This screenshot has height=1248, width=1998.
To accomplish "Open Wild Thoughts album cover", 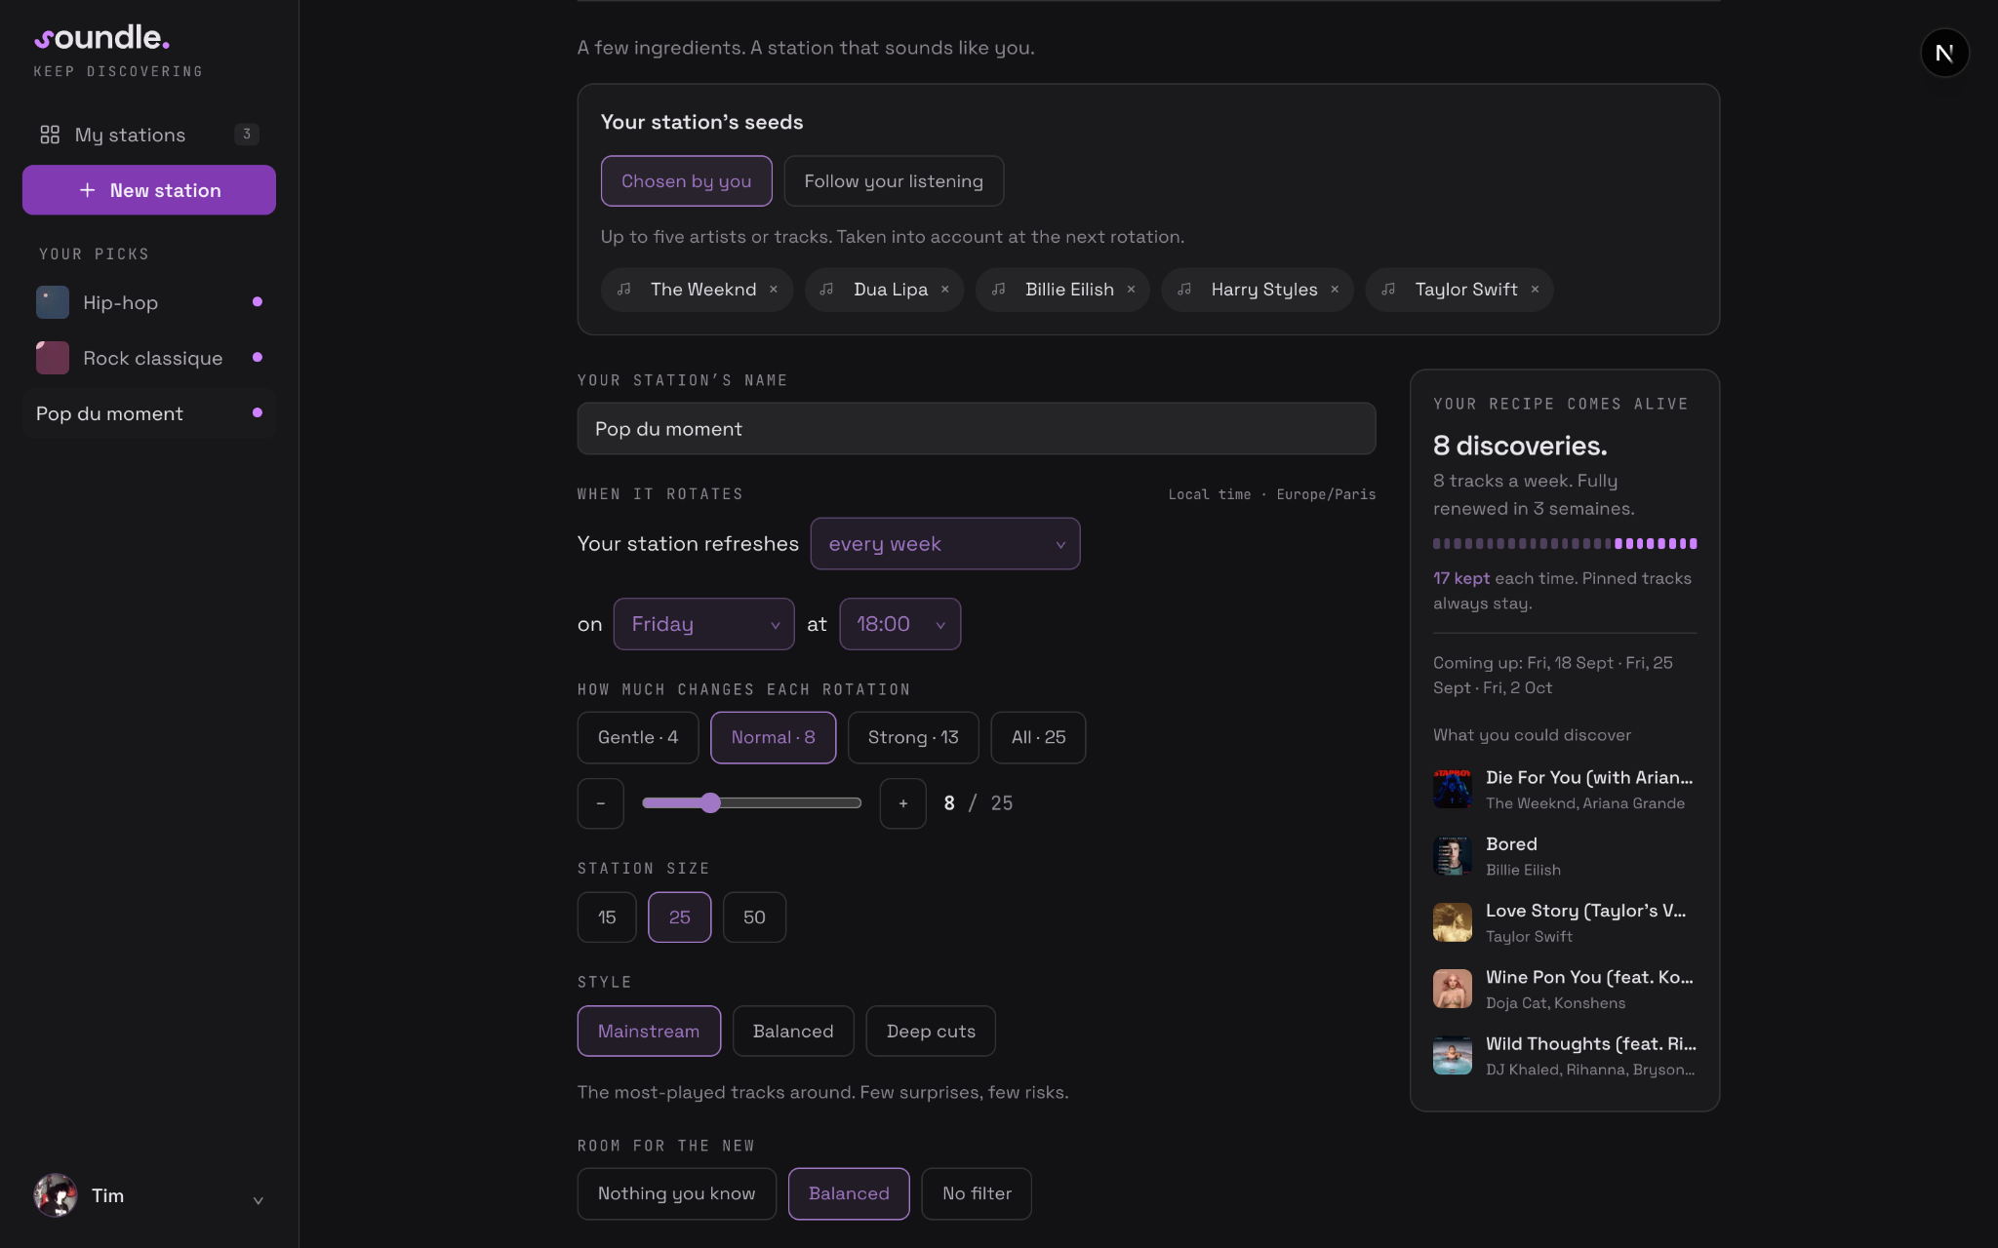I will (x=1453, y=1055).
